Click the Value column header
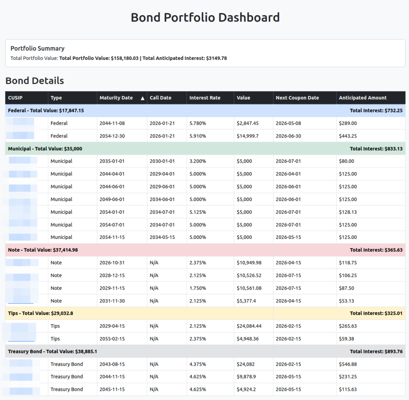Image resolution: width=409 pixels, height=400 pixels. [243, 98]
